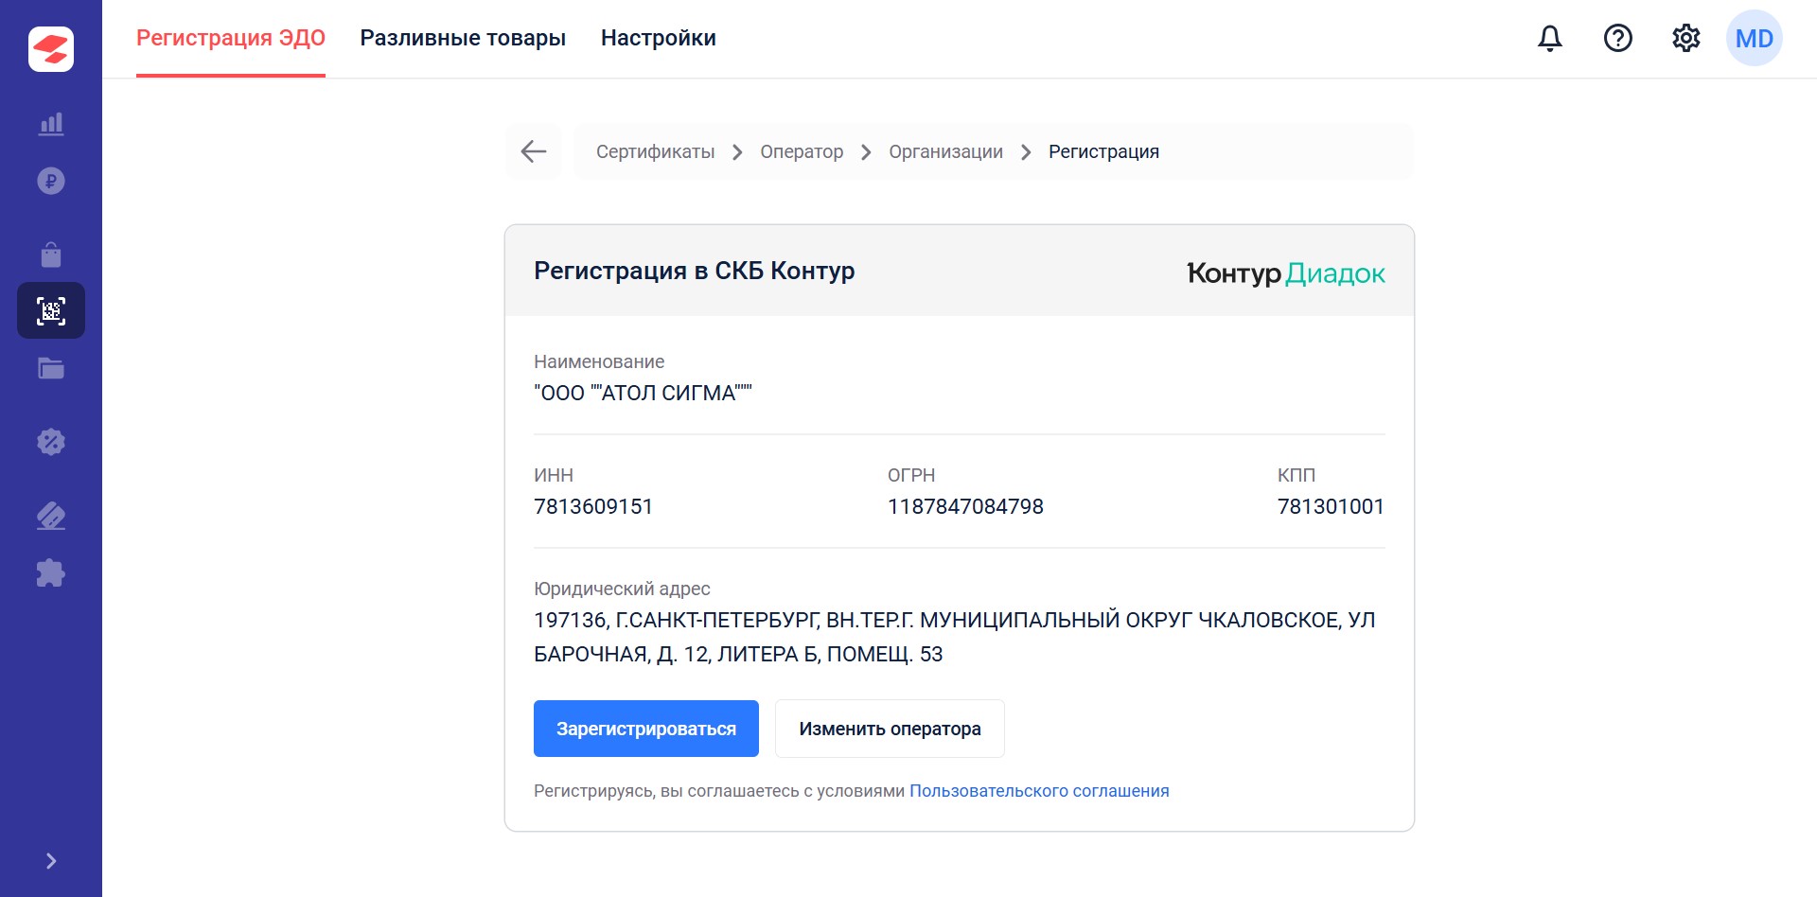
Task: Click the pencil edit sidebar icon
Action: 51,516
